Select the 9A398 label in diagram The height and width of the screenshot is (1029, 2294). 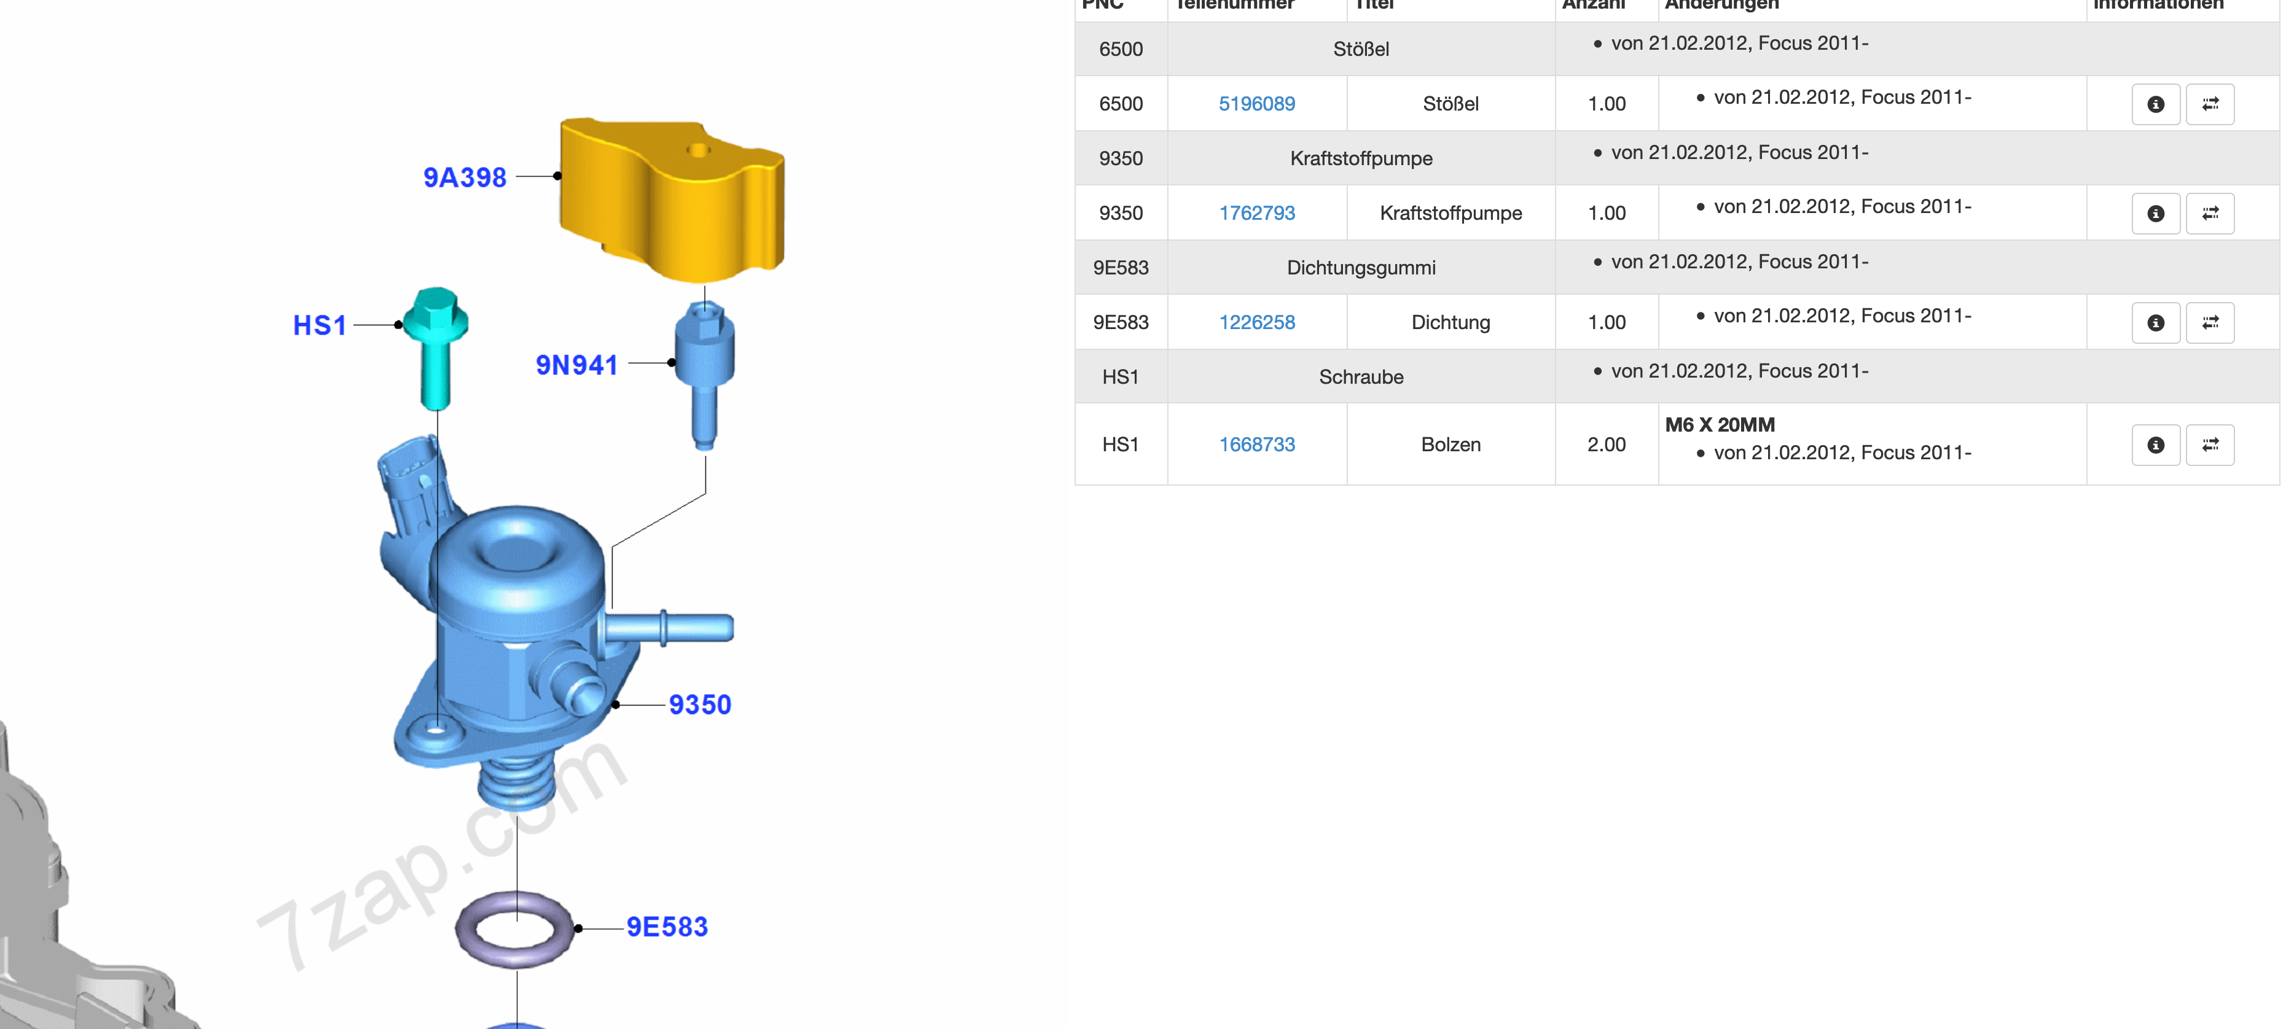pos(465,178)
